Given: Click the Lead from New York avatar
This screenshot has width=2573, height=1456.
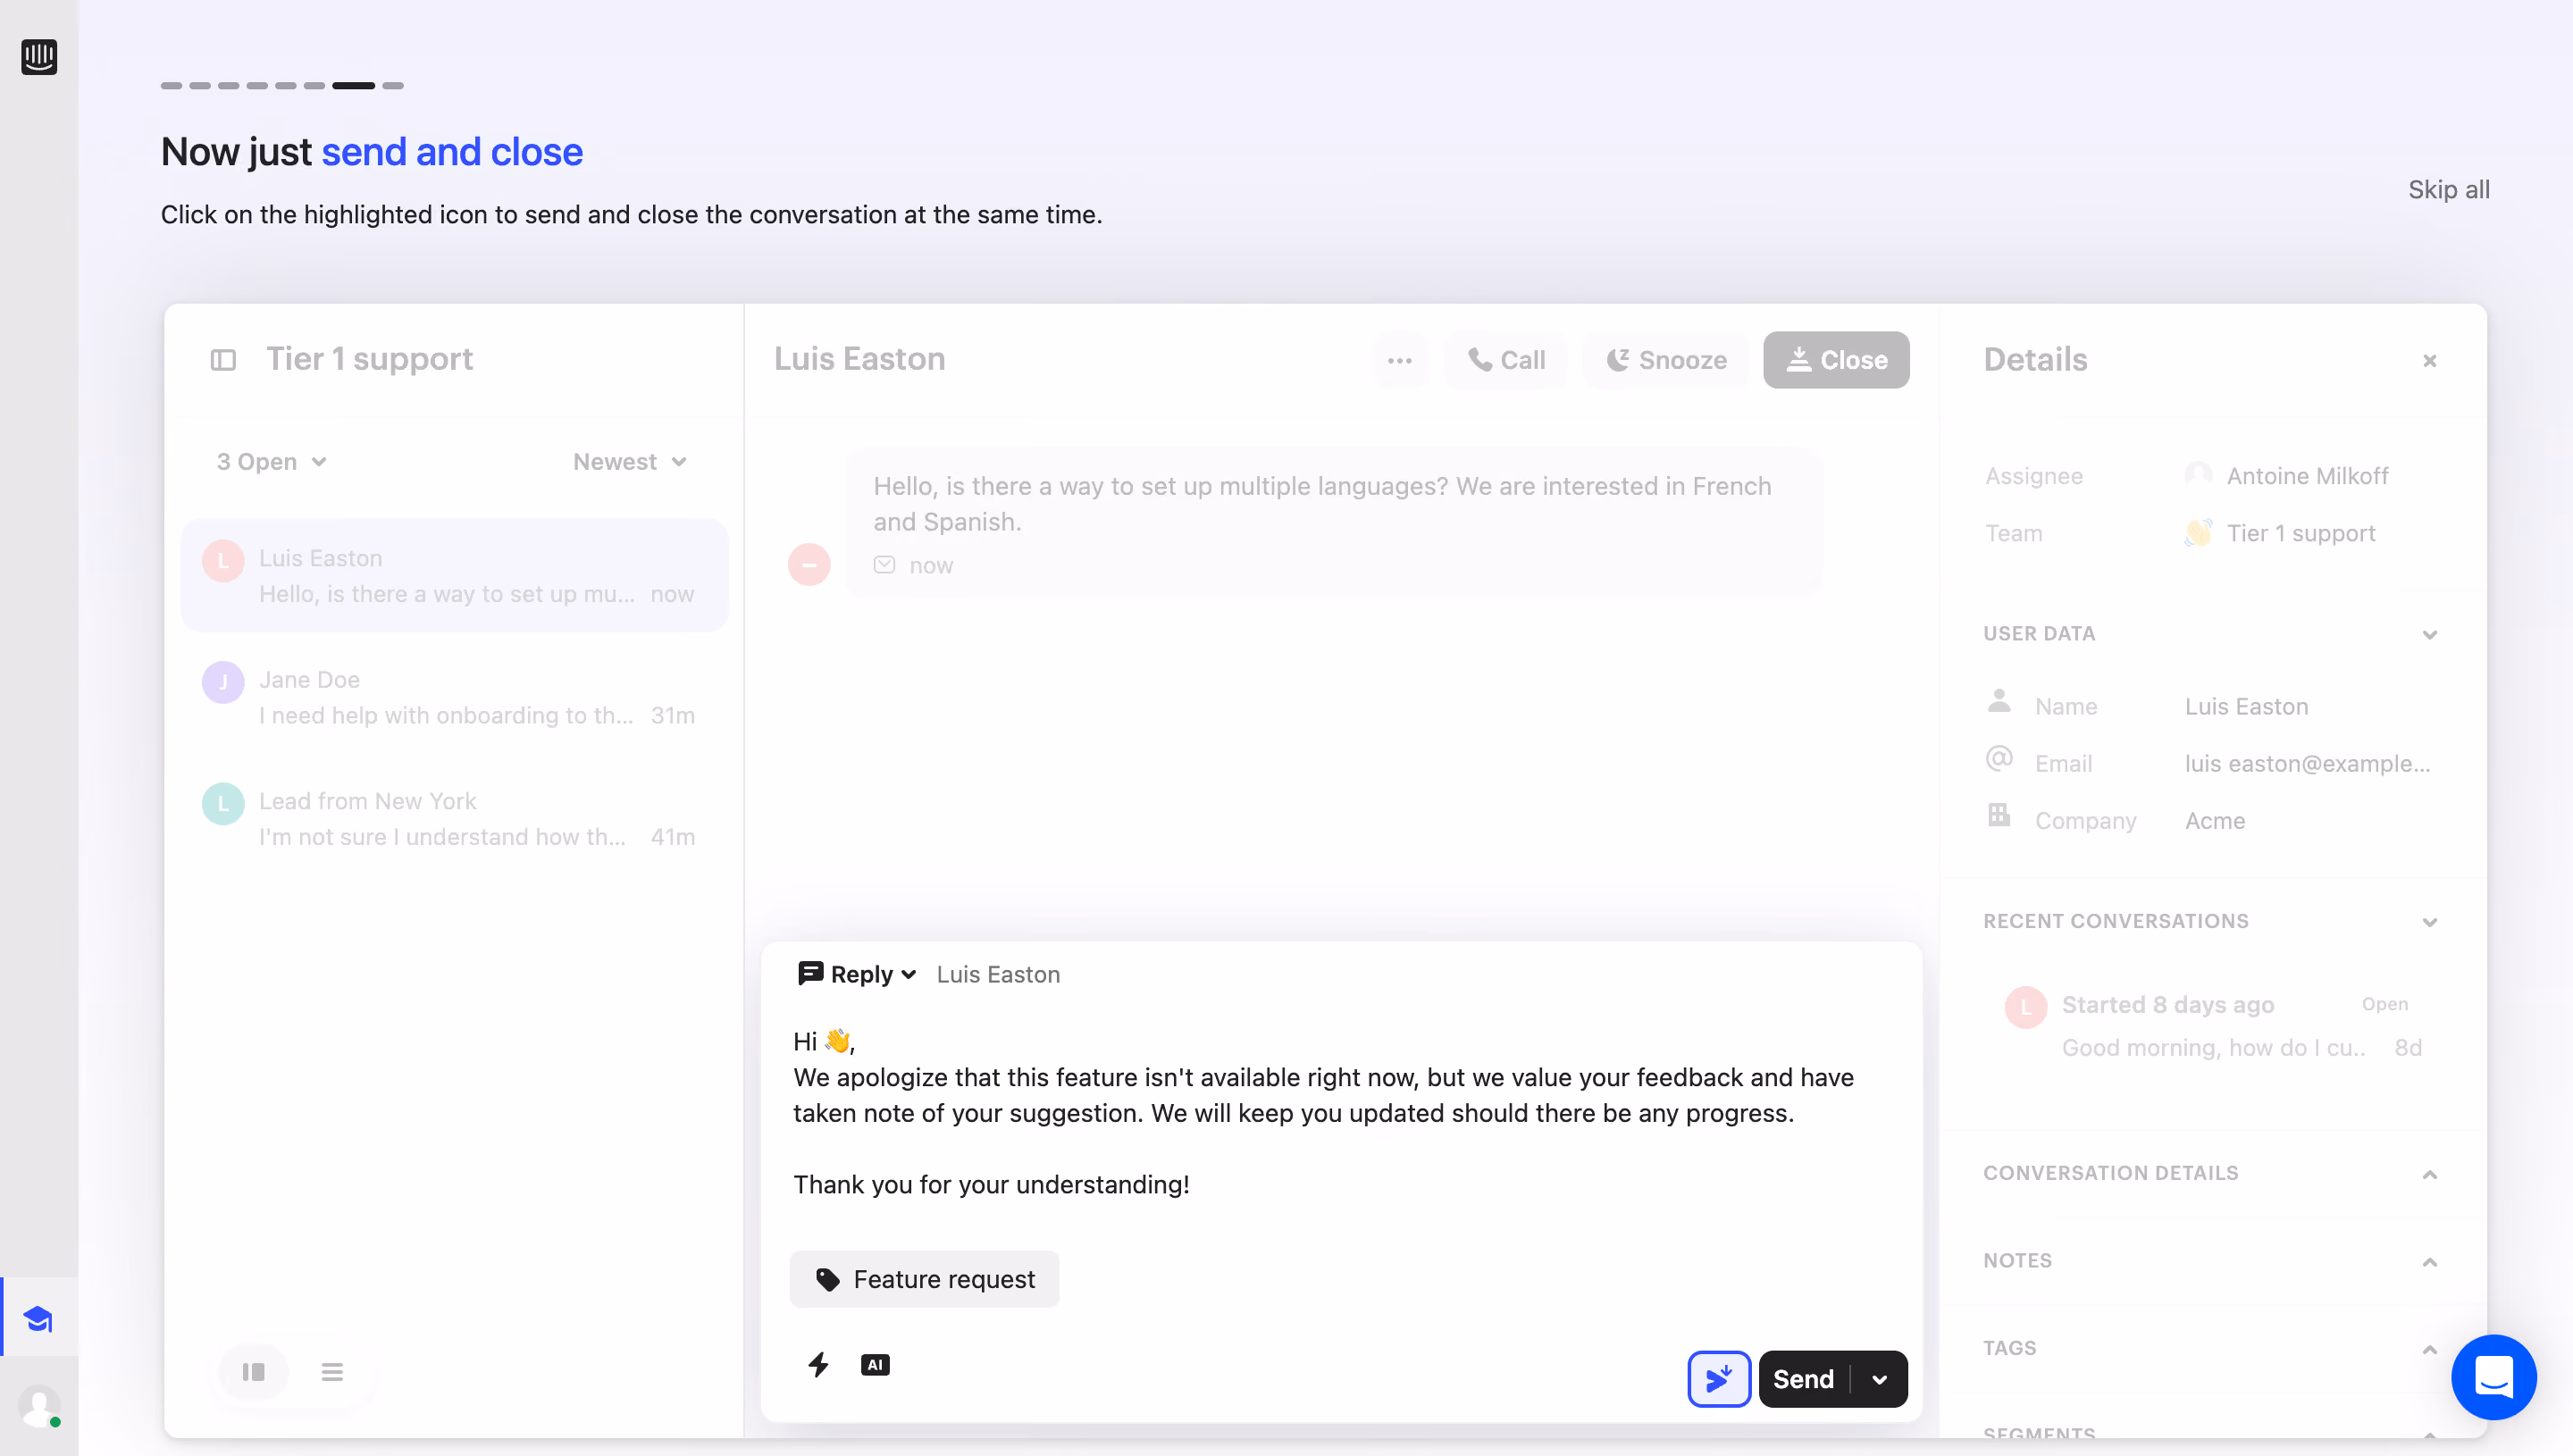Looking at the screenshot, I should [223, 803].
